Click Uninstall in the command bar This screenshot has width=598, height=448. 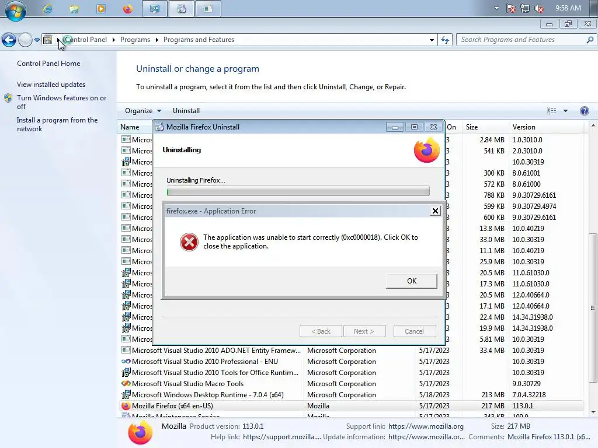tap(186, 111)
